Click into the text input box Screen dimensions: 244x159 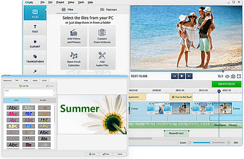coord(29,93)
